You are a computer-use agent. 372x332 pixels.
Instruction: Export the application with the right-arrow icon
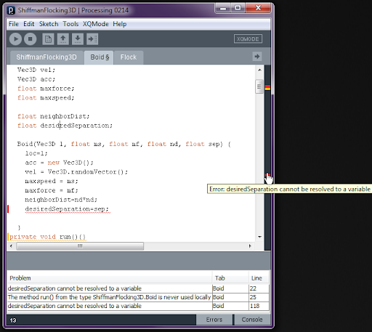pos(92,39)
